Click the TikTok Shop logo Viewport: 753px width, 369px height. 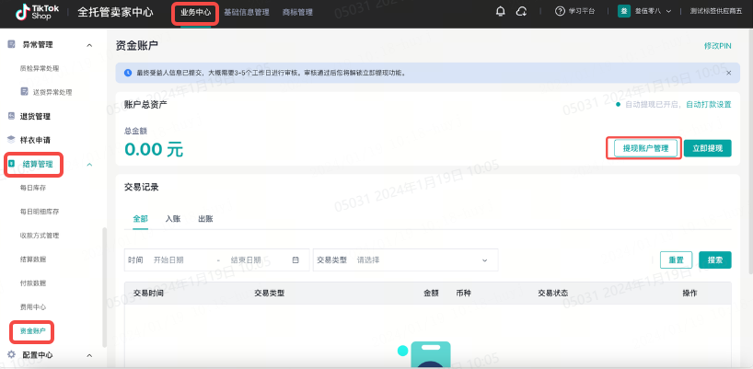38,12
